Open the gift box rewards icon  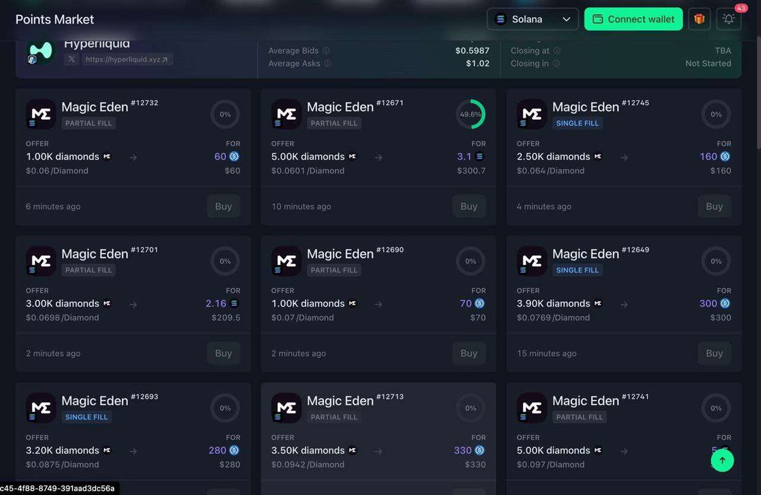pos(699,19)
